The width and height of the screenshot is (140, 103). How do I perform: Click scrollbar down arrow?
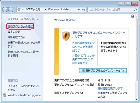(x=136, y=100)
